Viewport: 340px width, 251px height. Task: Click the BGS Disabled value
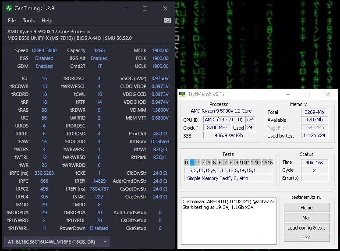(x=44, y=59)
